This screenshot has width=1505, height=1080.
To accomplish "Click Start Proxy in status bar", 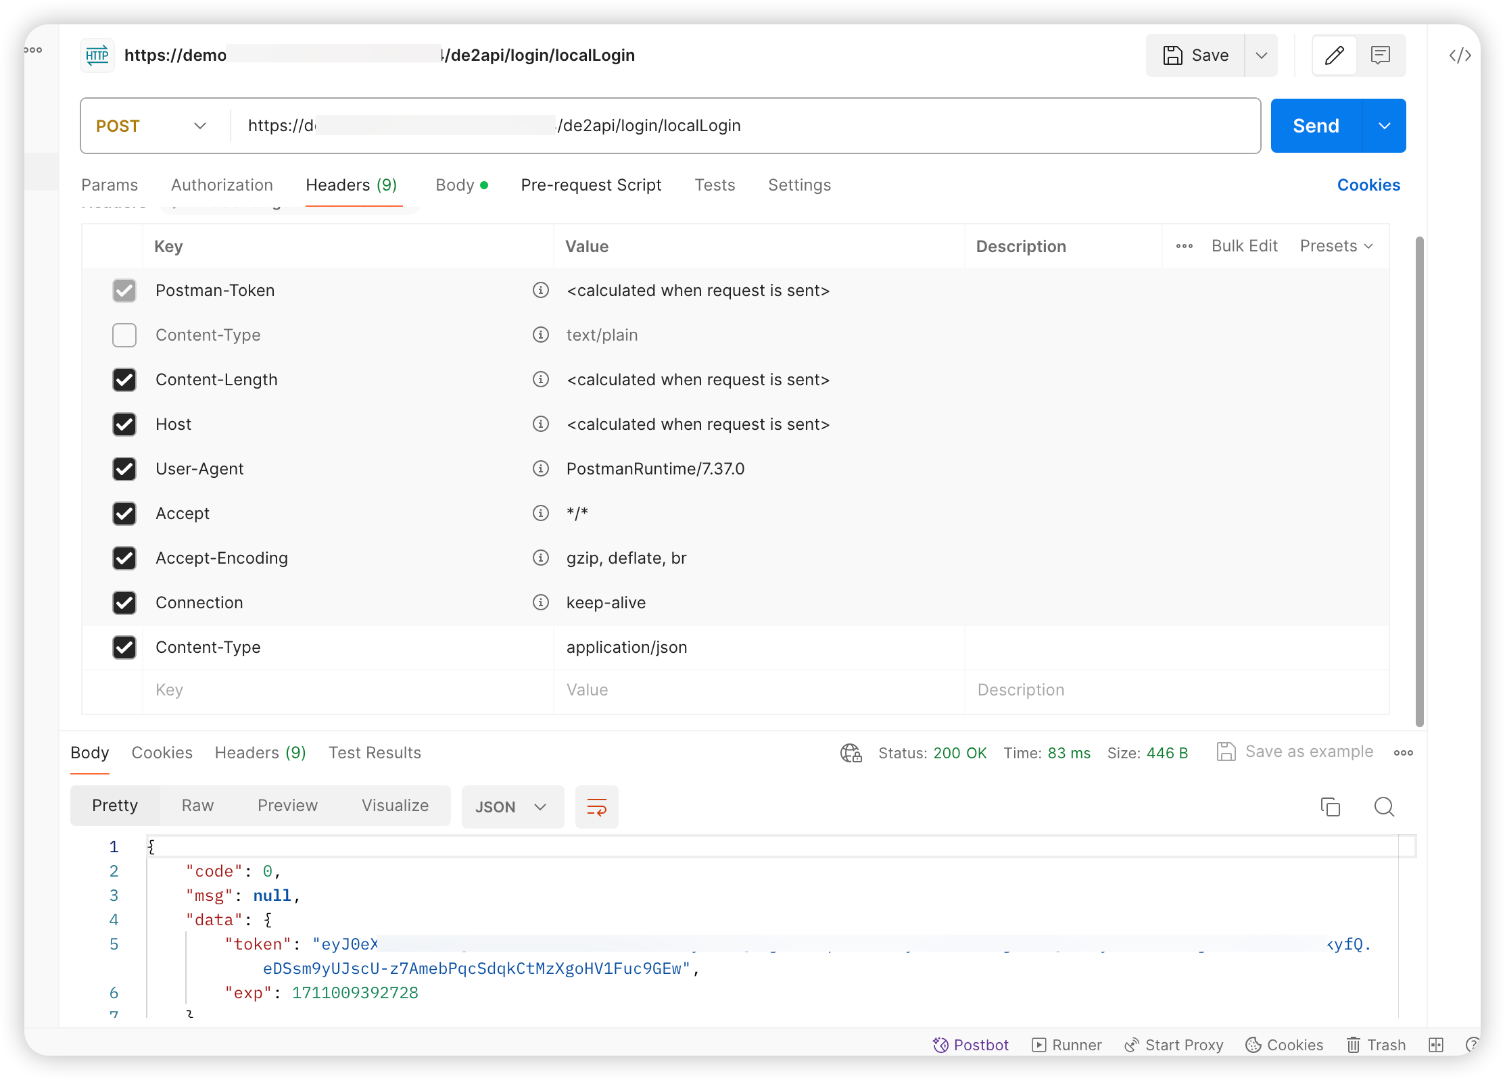I will (1174, 1045).
